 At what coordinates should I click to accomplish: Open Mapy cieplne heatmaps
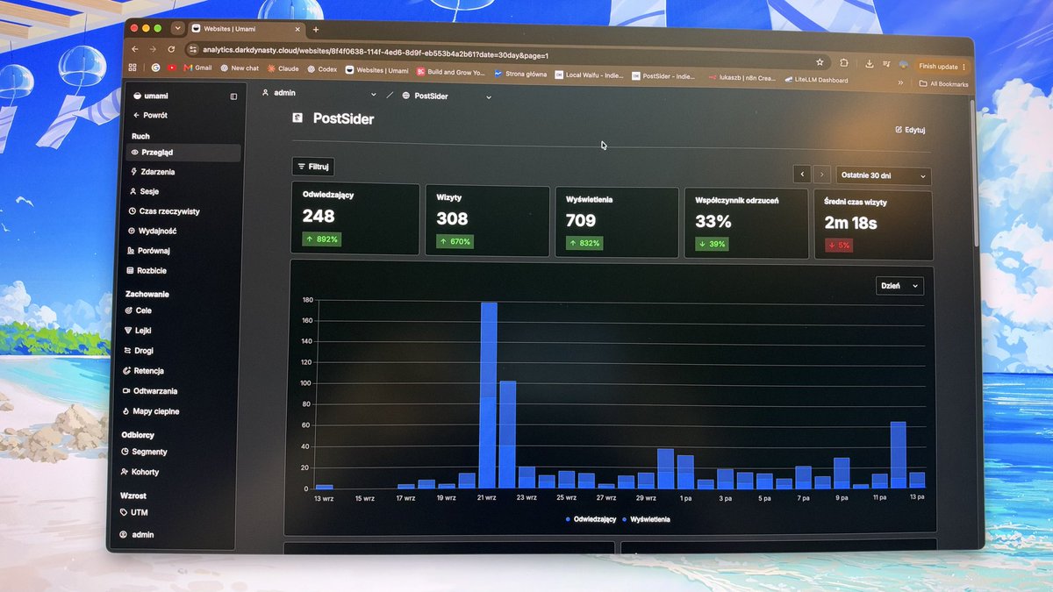150,411
